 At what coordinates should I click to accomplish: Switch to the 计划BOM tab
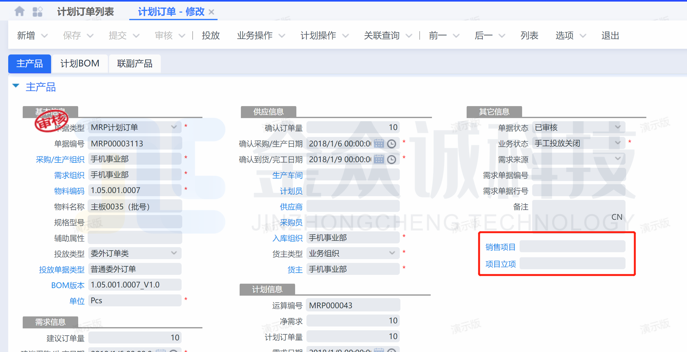coord(80,64)
